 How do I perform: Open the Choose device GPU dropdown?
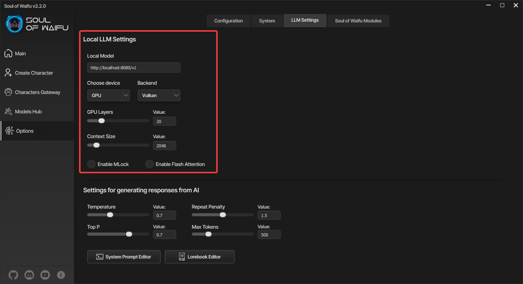tap(108, 95)
